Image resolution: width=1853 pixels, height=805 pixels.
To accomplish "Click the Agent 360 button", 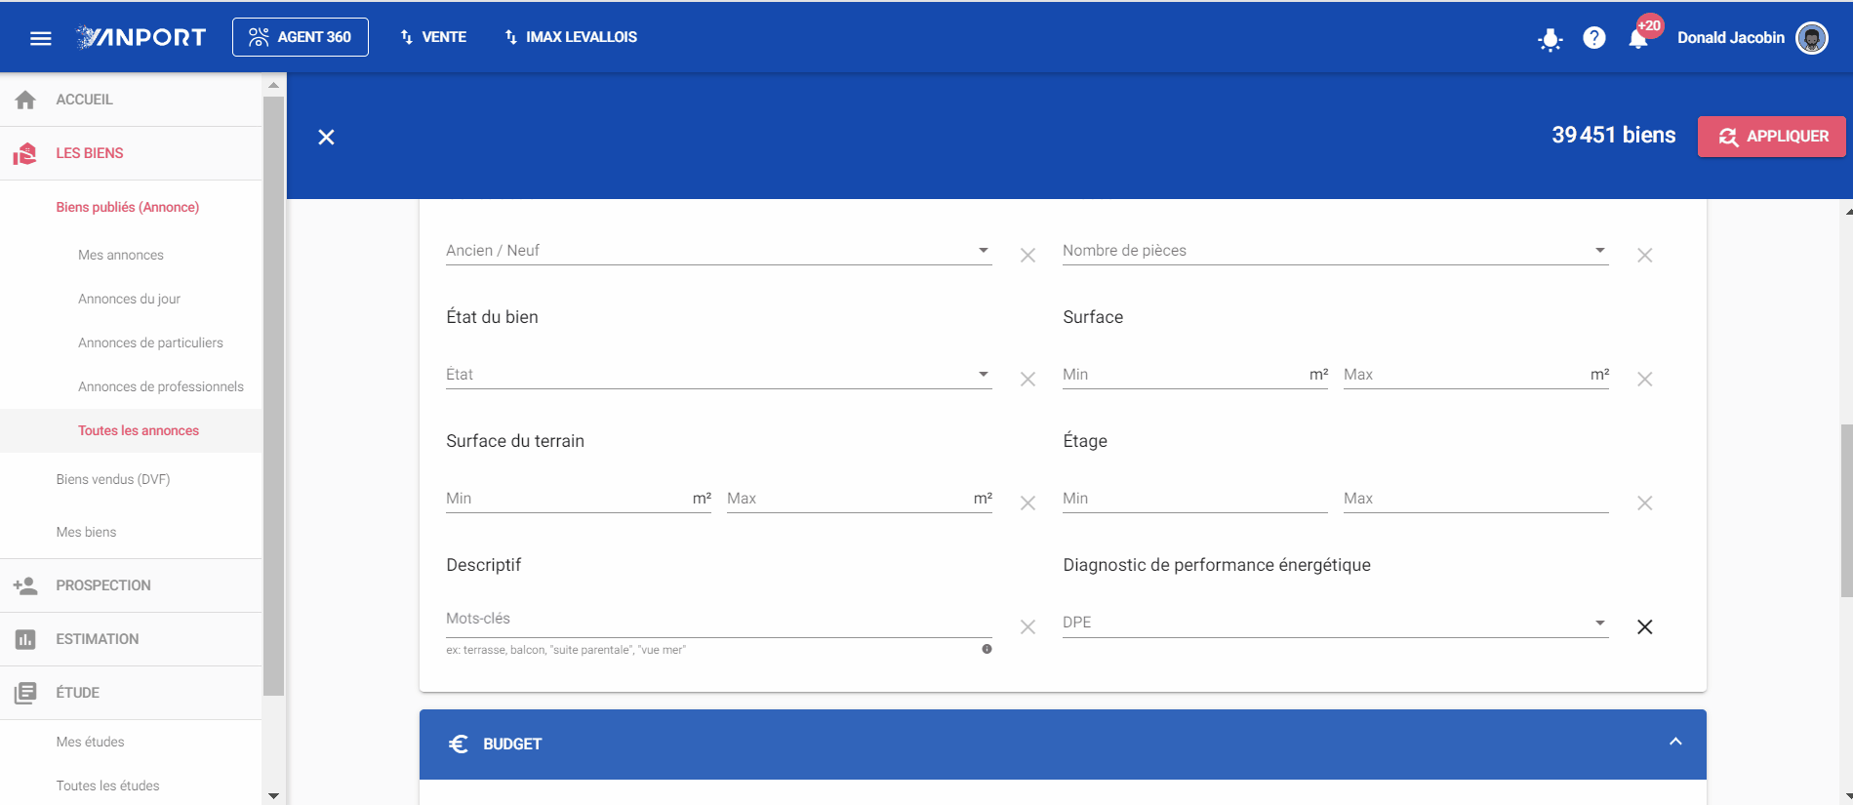I will (301, 37).
